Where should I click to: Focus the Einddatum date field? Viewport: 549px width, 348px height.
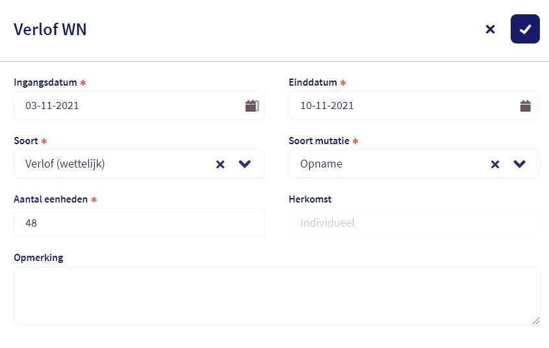click(396, 106)
